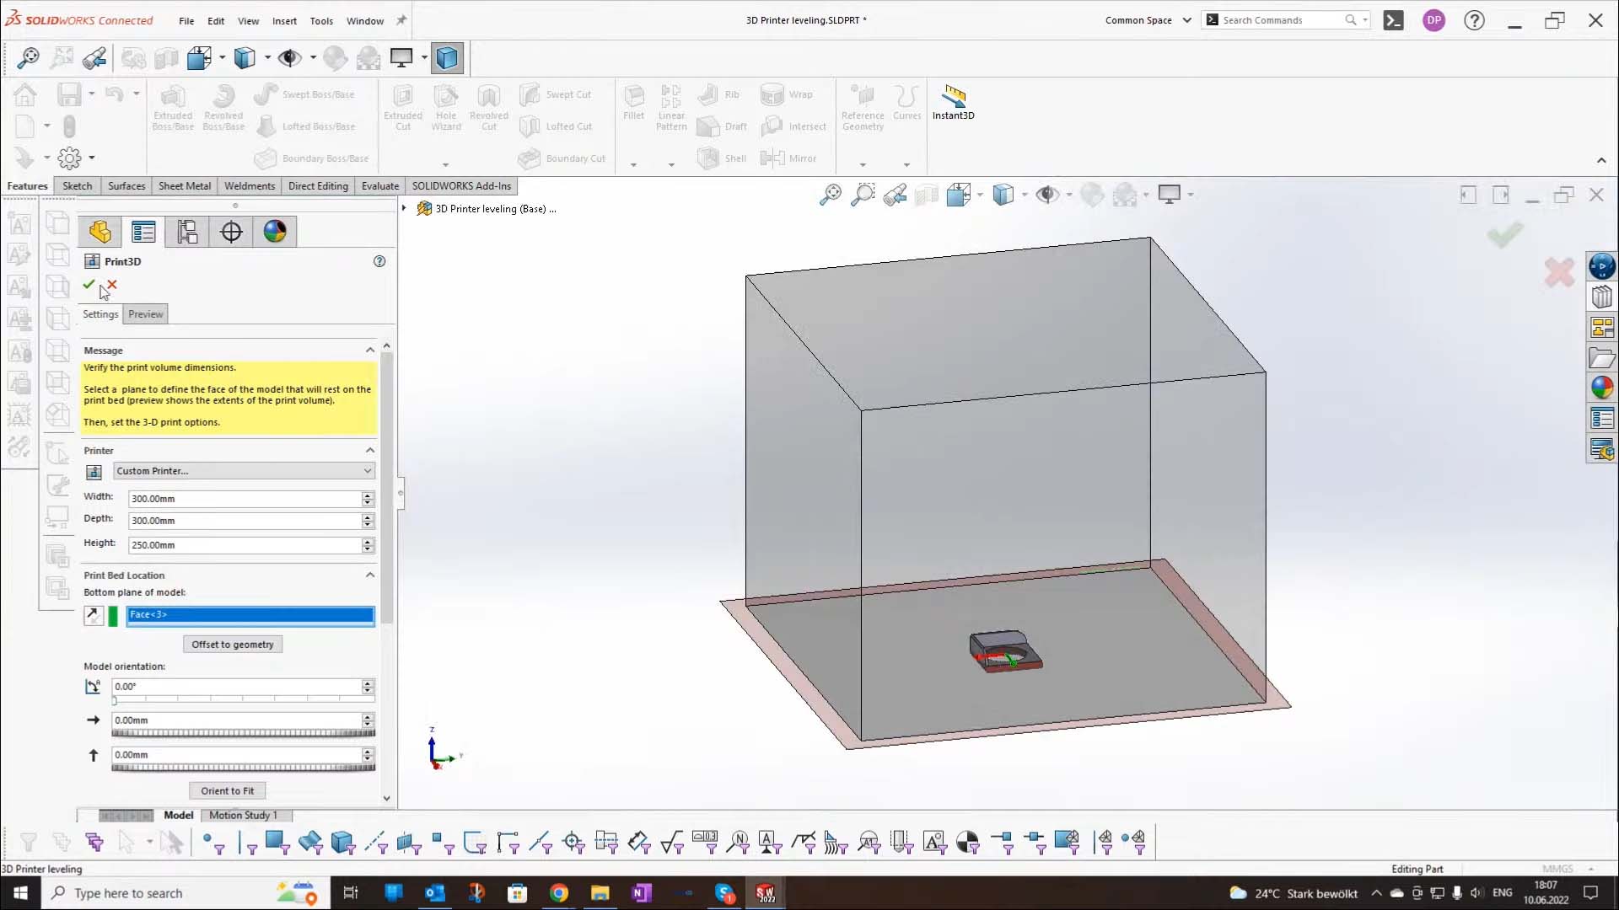Select the Extruded Boss/Base tool
This screenshot has width=1619, height=910.
coord(173,108)
